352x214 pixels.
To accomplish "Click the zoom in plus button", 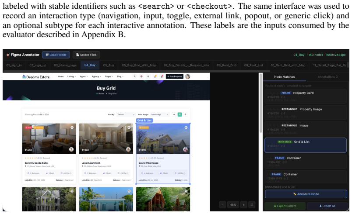I will tap(243, 205).
